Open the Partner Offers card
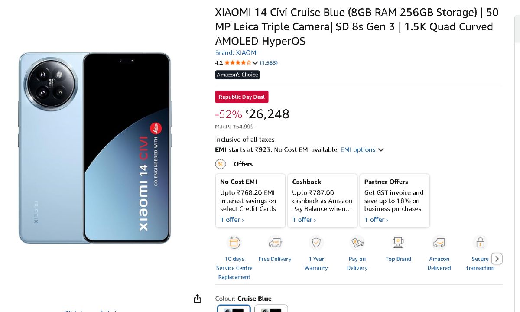 394,200
